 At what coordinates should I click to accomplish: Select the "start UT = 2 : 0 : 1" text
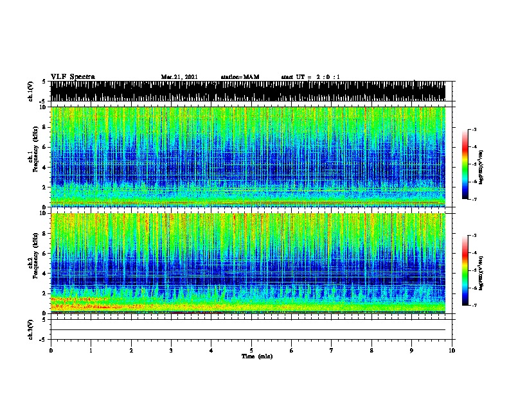(x=310, y=77)
